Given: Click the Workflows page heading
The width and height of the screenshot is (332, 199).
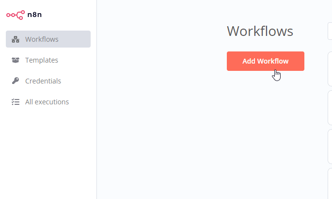Looking at the screenshot, I should tap(260, 31).
